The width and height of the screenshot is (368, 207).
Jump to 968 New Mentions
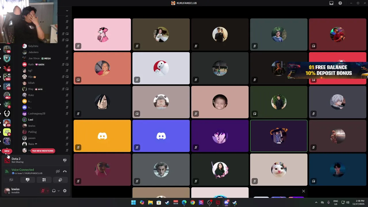point(43,151)
